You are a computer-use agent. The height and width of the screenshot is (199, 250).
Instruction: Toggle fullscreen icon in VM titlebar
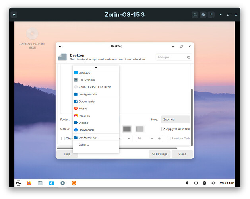195,15
